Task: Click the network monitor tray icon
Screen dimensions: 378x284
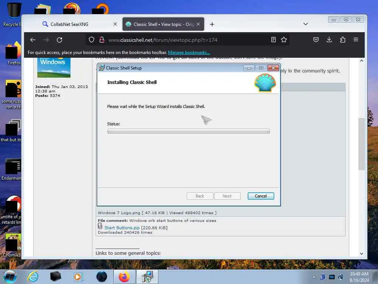Action: (x=332, y=277)
